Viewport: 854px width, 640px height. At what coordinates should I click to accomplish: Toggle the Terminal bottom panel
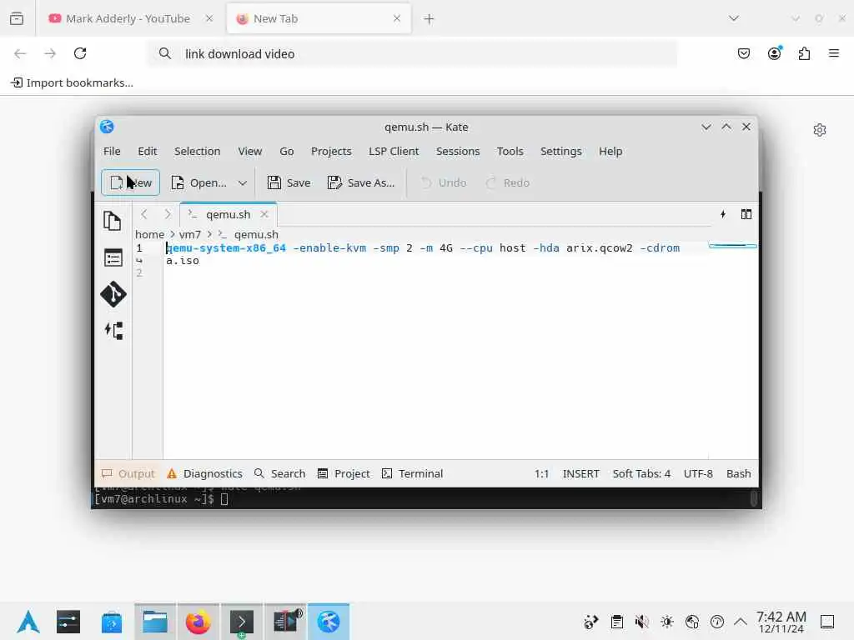coord(412,473)
